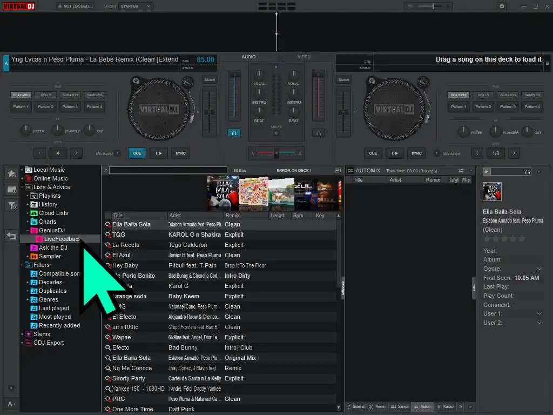Enable SYNC on deck A
The width and height of the screenshot is (553, 415).
tap(180, 153)
